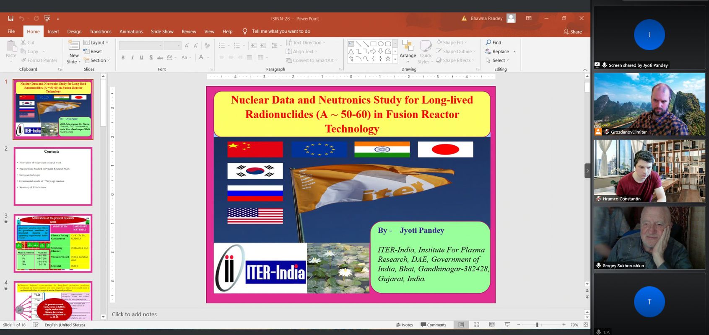Screen dimensions: 709x335
Task: Click the Notes button in status bar
Action: coord(404,325)
